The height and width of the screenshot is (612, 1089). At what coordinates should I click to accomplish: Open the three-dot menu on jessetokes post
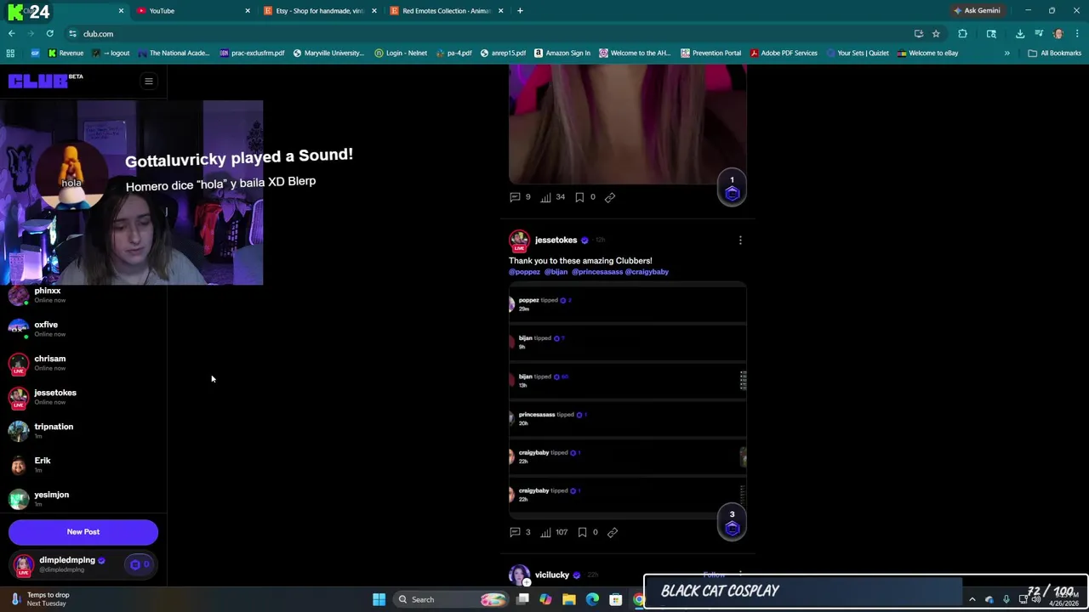click(740, 241)
